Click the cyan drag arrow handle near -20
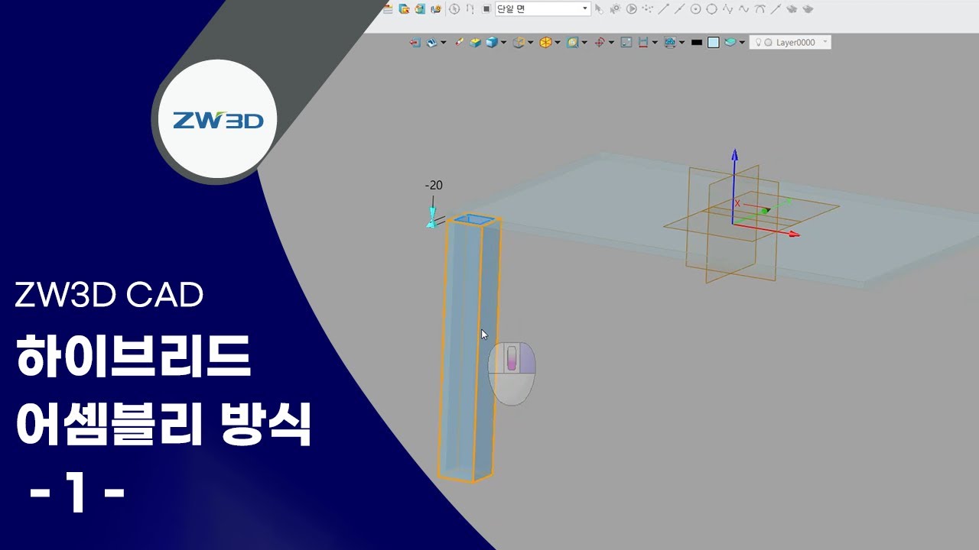This screenshot has width=979, height=550. pyautogui.click(x=432, y=216)
